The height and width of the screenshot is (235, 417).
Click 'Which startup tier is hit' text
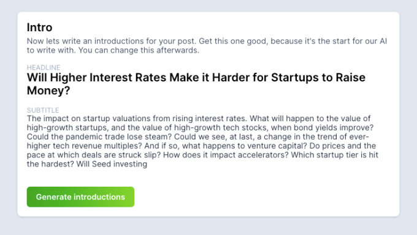pos(335,155)
